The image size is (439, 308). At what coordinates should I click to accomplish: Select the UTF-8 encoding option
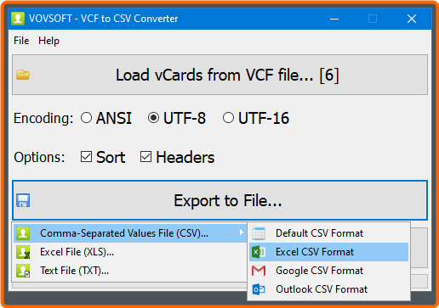pyautogui.click(x=153, y=118)
